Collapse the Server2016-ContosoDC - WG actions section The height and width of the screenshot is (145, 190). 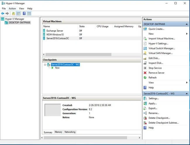pos(186,94)
